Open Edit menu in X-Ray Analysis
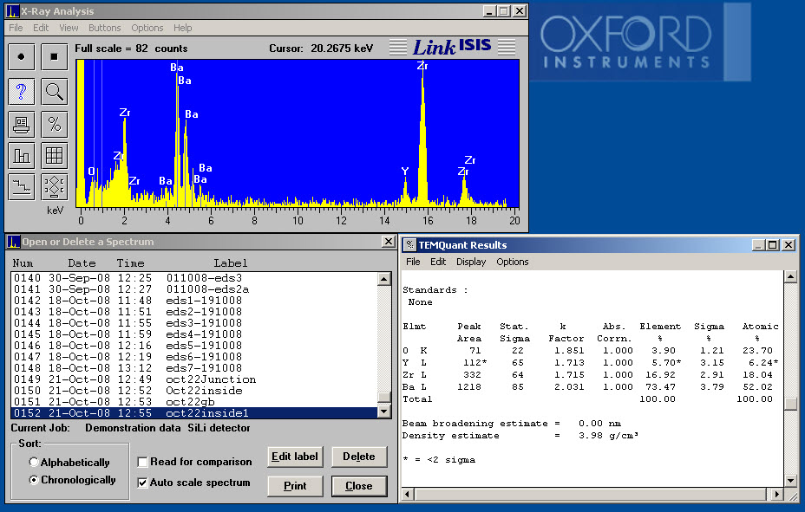 (x=41, y=28)
